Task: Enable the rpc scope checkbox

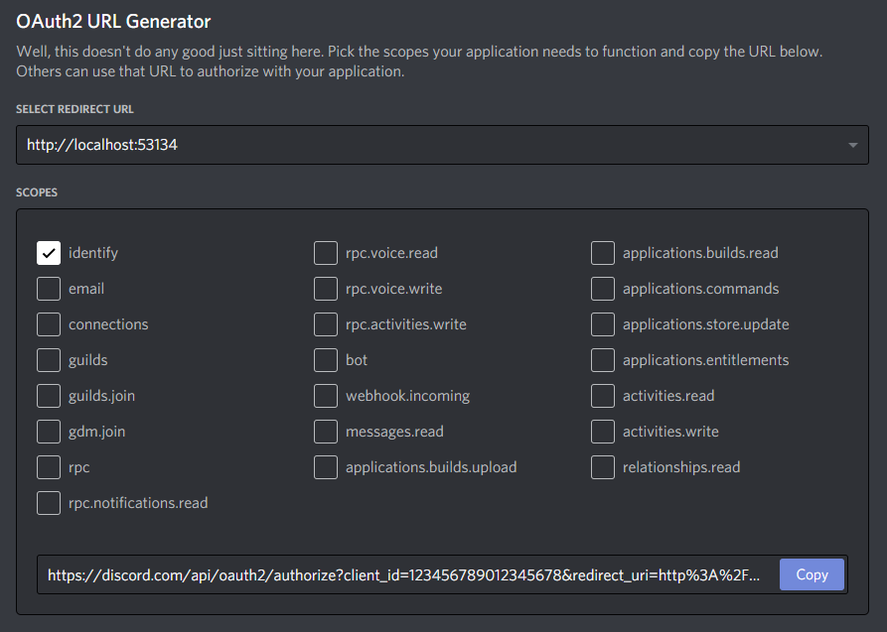Action: click(49, 467)
